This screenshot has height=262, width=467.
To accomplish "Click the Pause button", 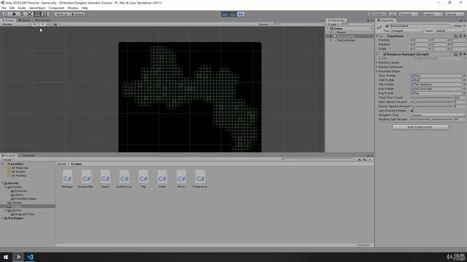I will (x=233, y=15).
